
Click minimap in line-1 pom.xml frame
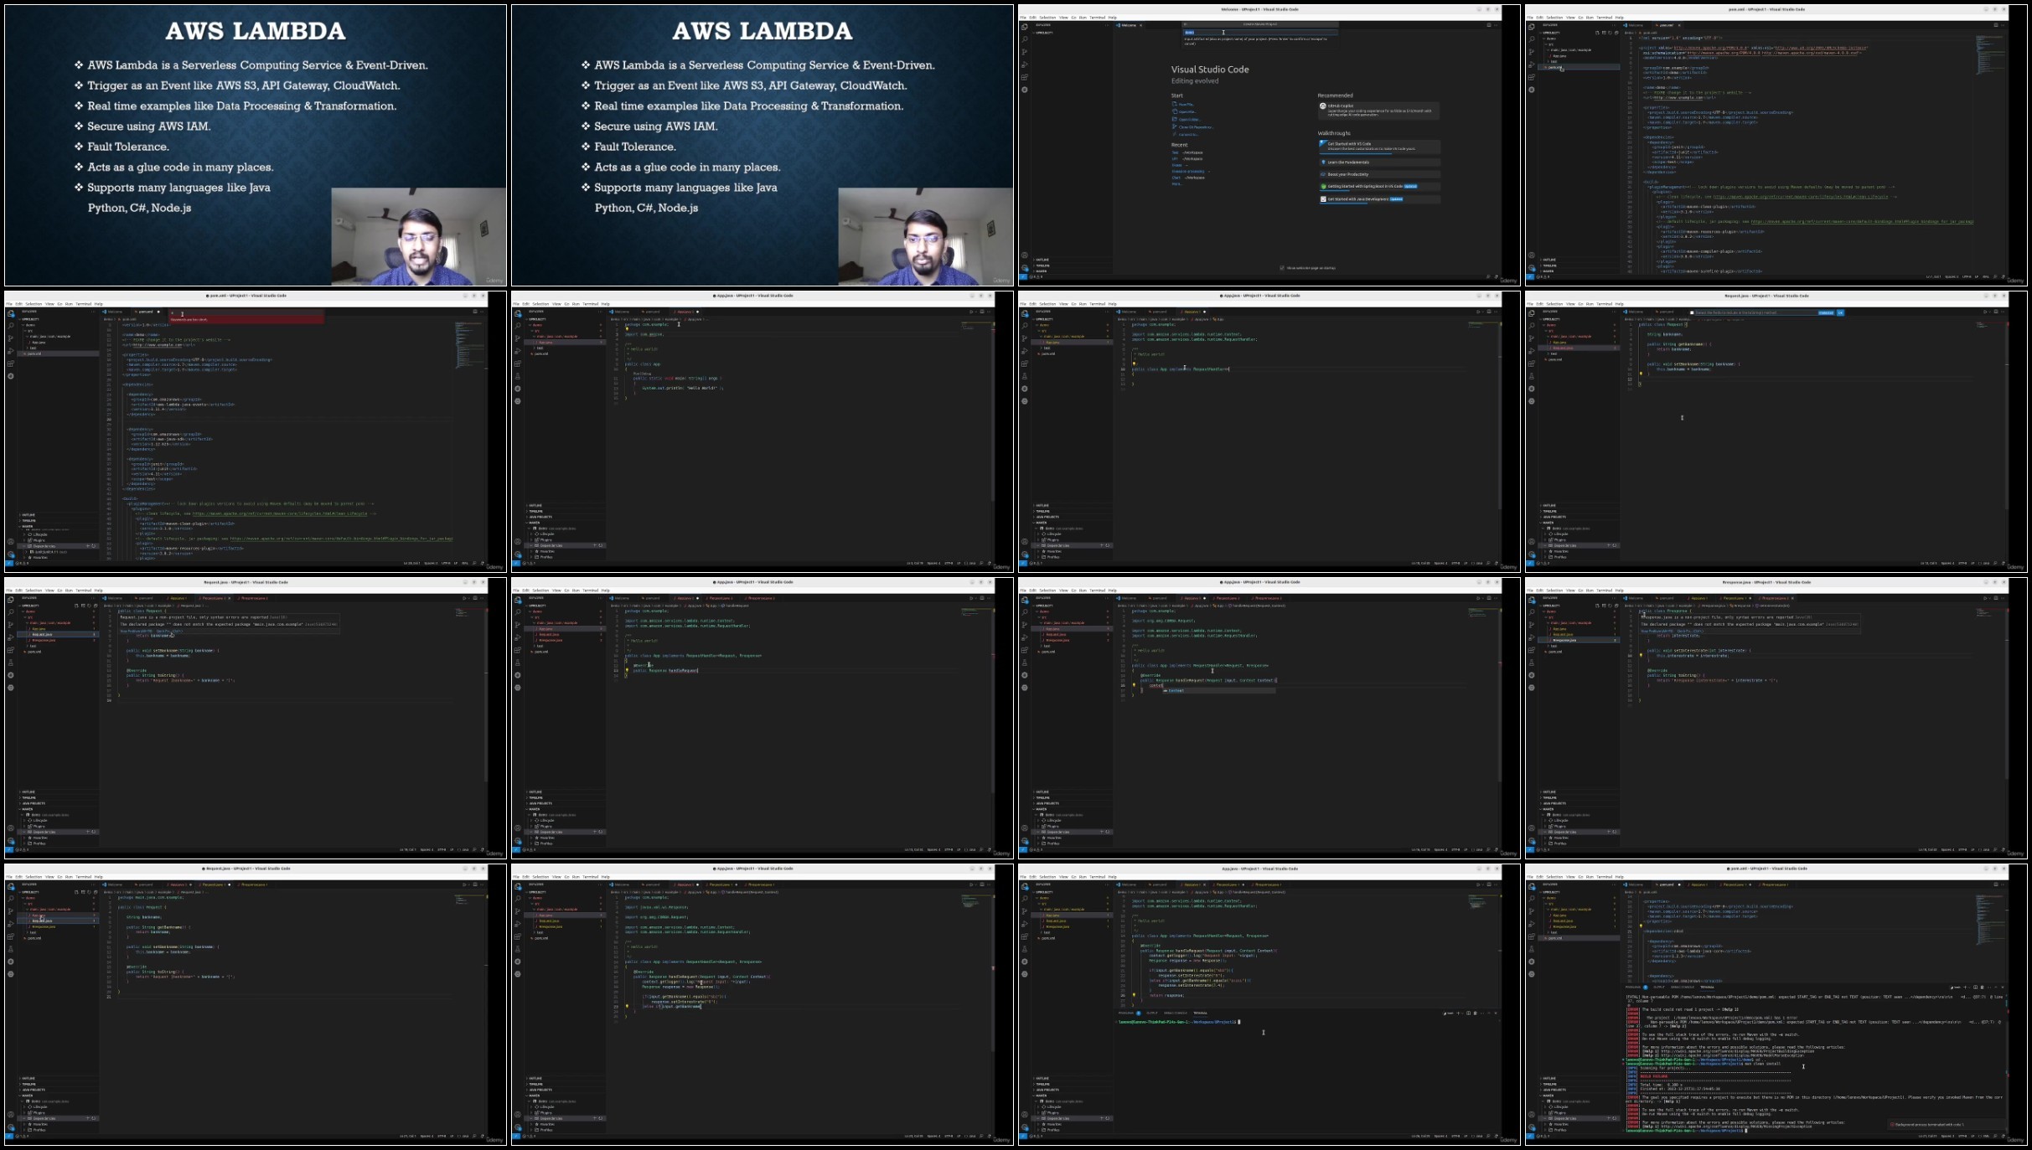1990,56
